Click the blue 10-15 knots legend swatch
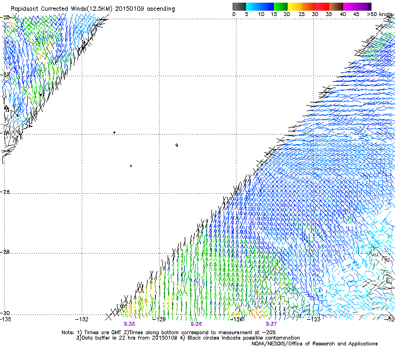The height and width of the screenshot is (347, 395). point(267,6)
